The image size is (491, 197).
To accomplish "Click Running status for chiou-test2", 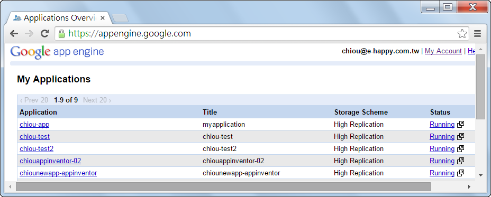I will click(x=442, y=149).
